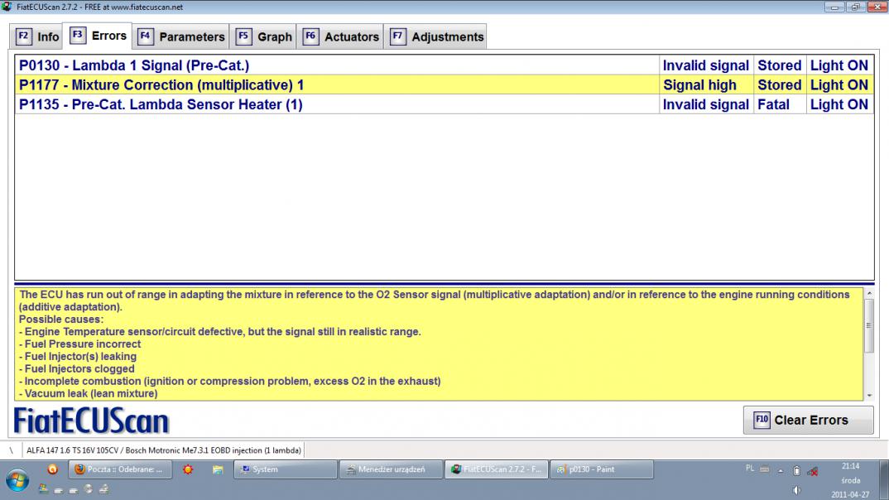Click the on-screen keyboard tray icon

pyautogui.click(x=764, y=469)
